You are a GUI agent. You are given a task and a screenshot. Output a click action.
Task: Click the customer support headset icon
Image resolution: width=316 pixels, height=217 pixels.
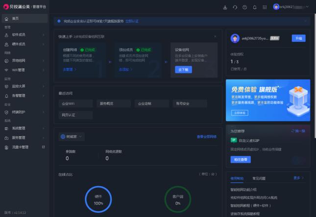click(x=235, y=7)
